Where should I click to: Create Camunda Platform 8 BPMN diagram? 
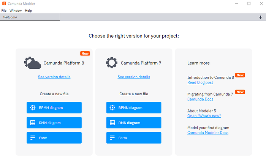54,107
